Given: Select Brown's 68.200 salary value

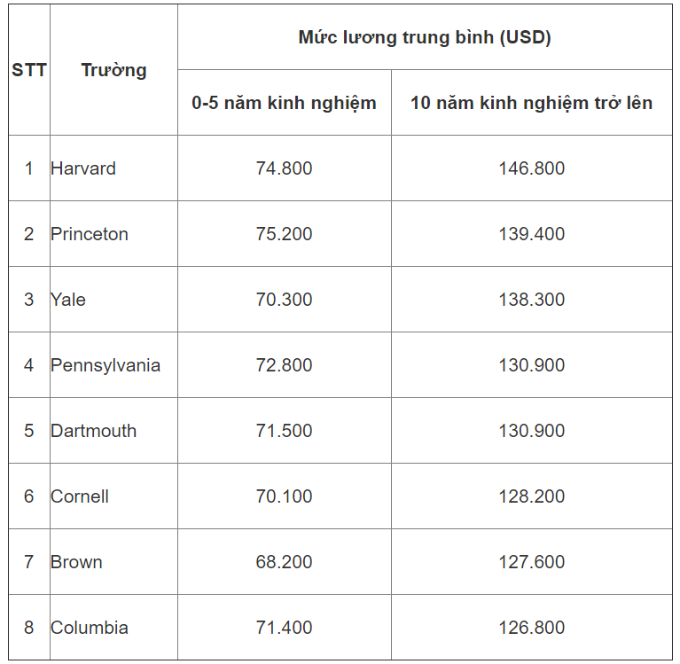Looking at the screenshot, I should [284, 562].
